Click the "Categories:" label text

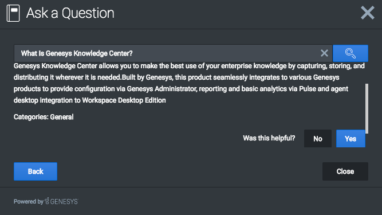[x=31, y=117]
